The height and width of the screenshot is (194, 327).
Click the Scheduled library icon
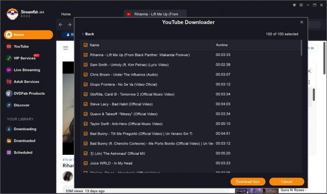tap(9, 152)
